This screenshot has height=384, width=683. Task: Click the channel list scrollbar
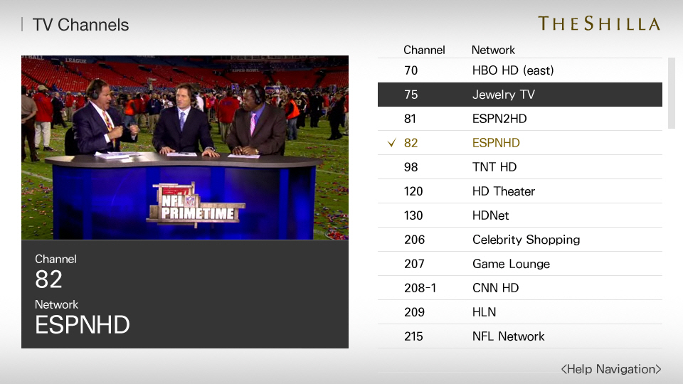pos(671,93)
